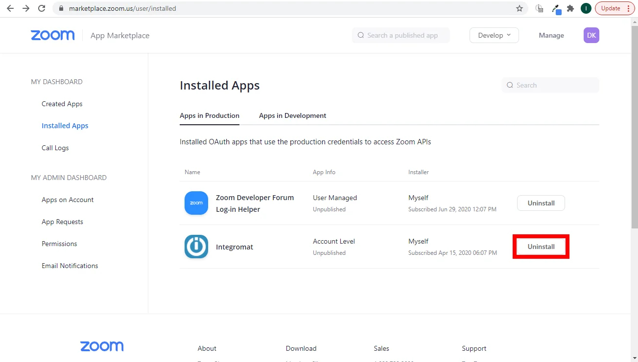Open Apps on Account in sidebar

click(x=68, y=200)
